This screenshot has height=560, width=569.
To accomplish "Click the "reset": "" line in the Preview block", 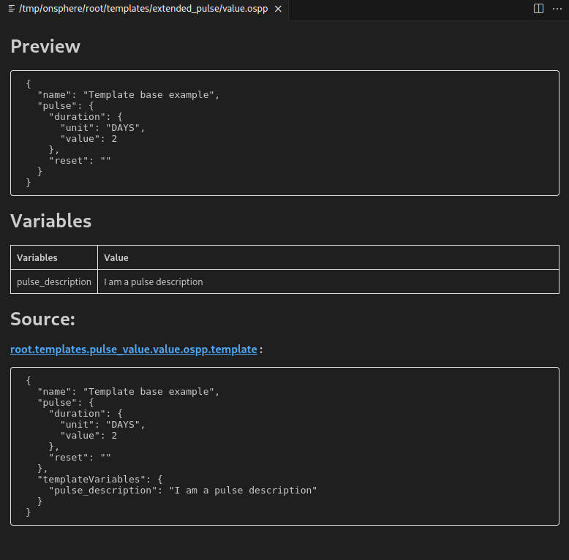I will (x=80, y=161).
